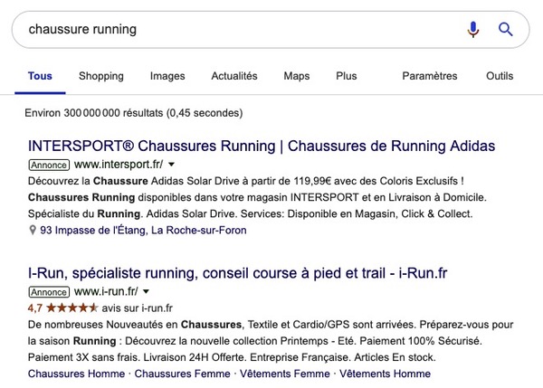Click the text 'Environ 300 000 000 résultats'

point(94,113)
